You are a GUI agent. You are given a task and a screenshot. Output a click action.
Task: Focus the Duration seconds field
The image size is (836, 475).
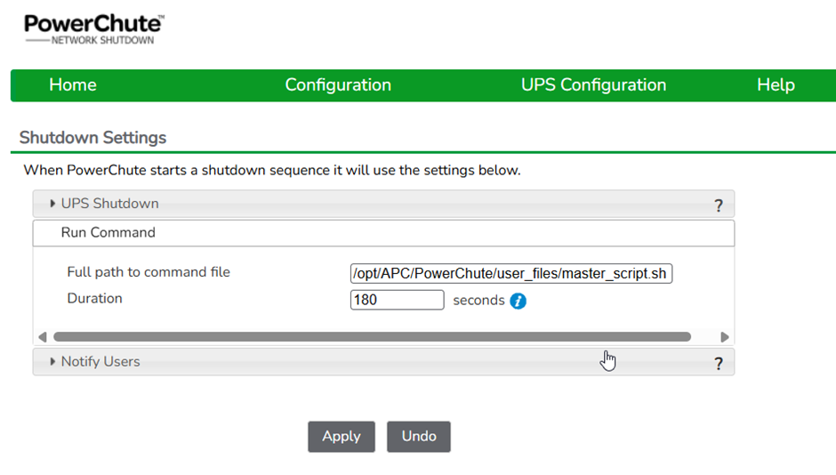tap(397, 300)
